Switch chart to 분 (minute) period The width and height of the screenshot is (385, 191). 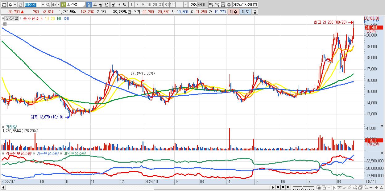coord(113,5)
